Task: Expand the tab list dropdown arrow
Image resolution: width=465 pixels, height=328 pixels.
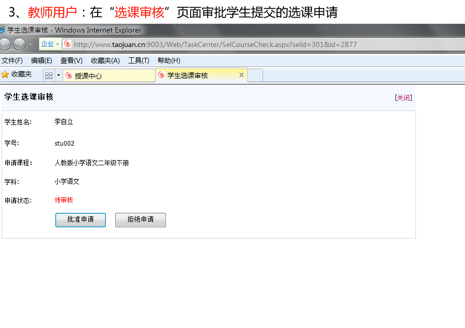Action: 58,75
